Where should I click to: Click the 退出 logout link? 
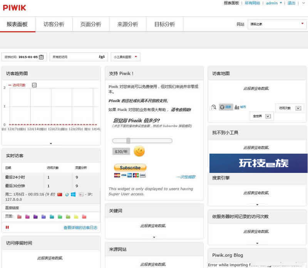(x=291, y=3)
